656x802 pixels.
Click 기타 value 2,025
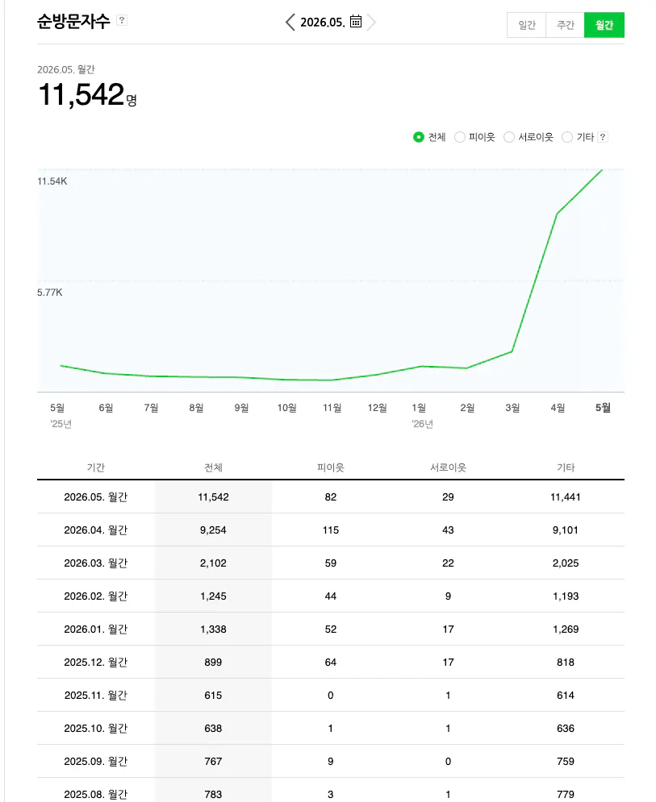point(566,563)
